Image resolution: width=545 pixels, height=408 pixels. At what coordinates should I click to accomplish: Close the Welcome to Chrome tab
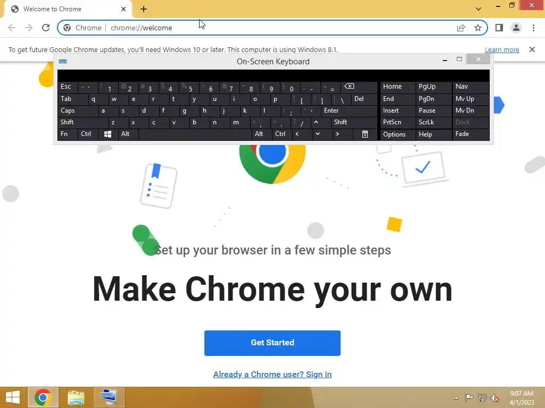point(123,9)
